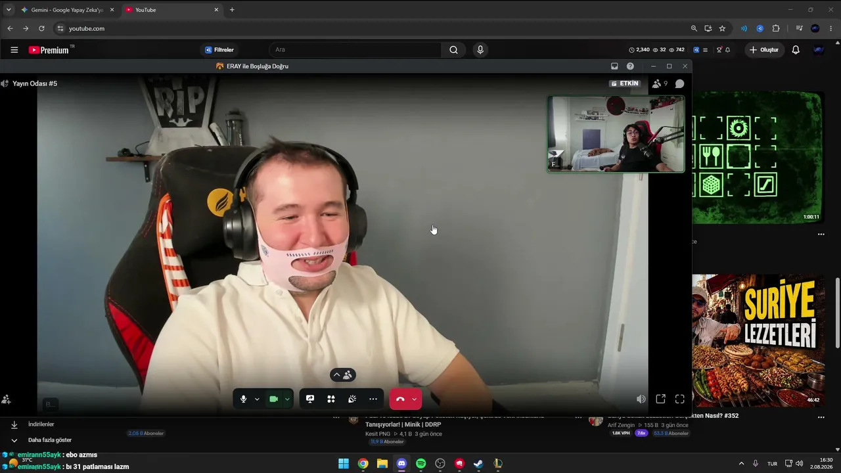Pop out the call window
Viewport: 841px width, 473px height.
pos(661,399)
